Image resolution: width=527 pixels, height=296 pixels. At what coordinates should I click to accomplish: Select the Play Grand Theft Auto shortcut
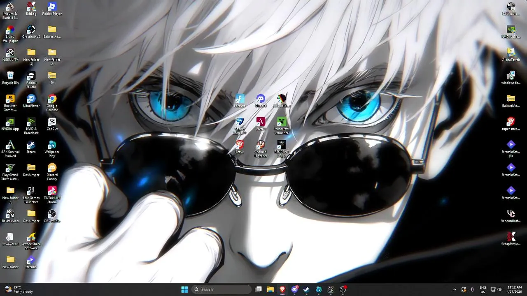[10, 172]
